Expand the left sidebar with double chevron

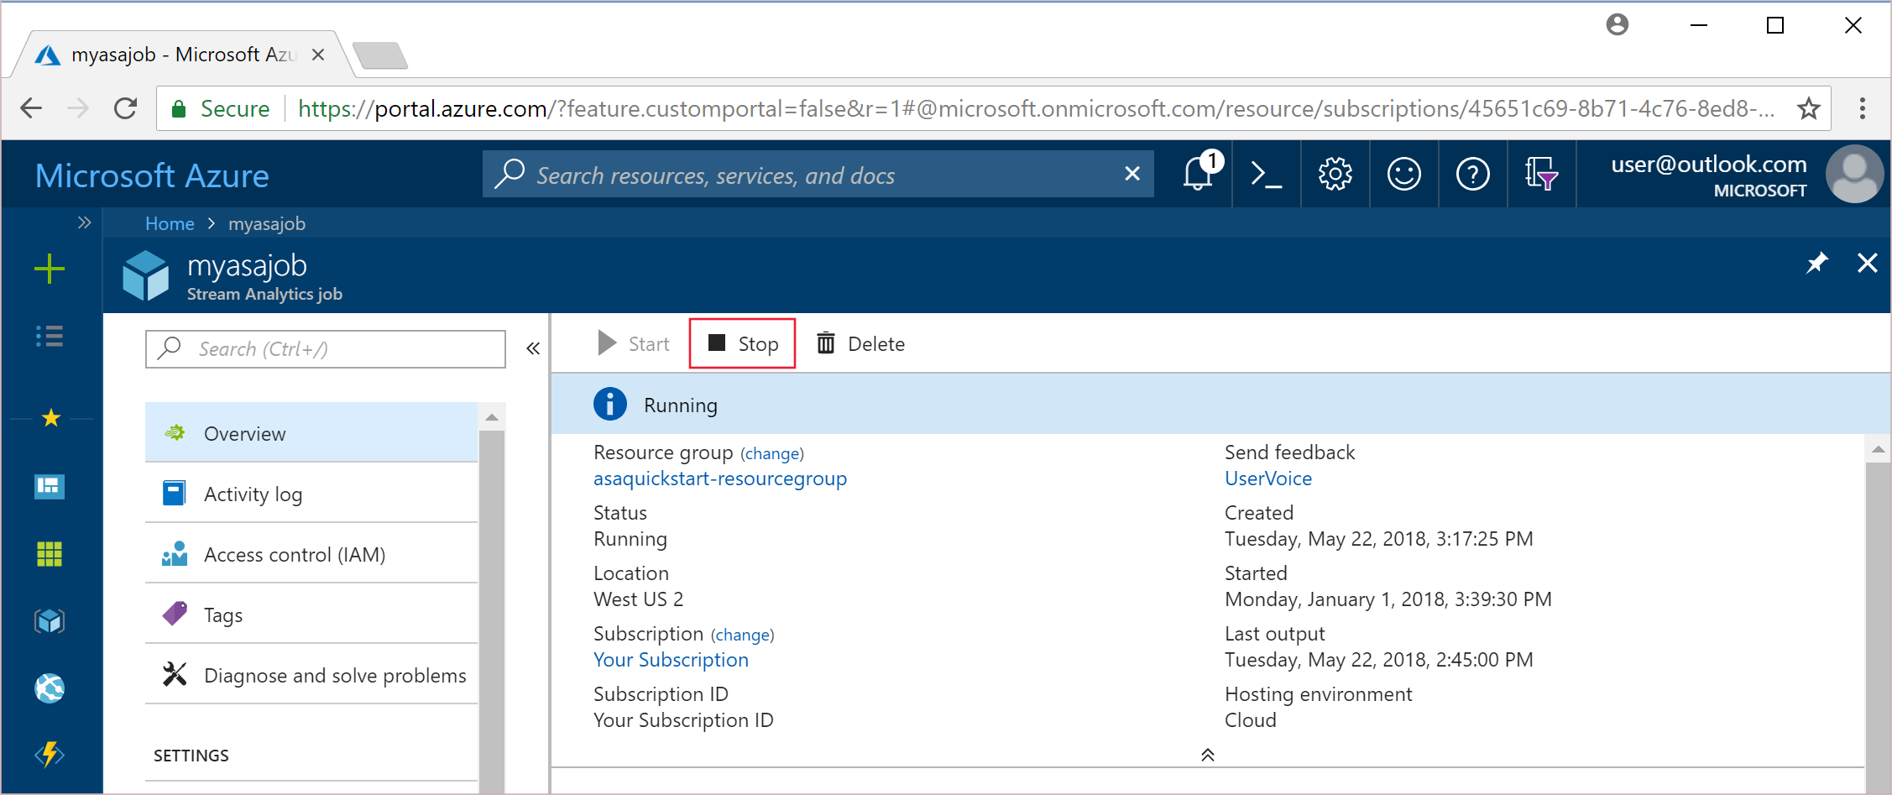pyautogui.click(x=84, y=222)
